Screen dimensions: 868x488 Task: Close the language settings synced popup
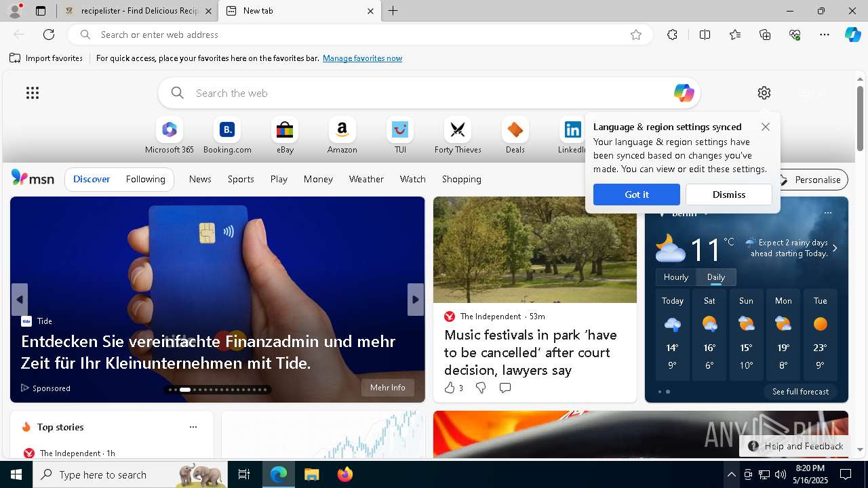[766, 127]
